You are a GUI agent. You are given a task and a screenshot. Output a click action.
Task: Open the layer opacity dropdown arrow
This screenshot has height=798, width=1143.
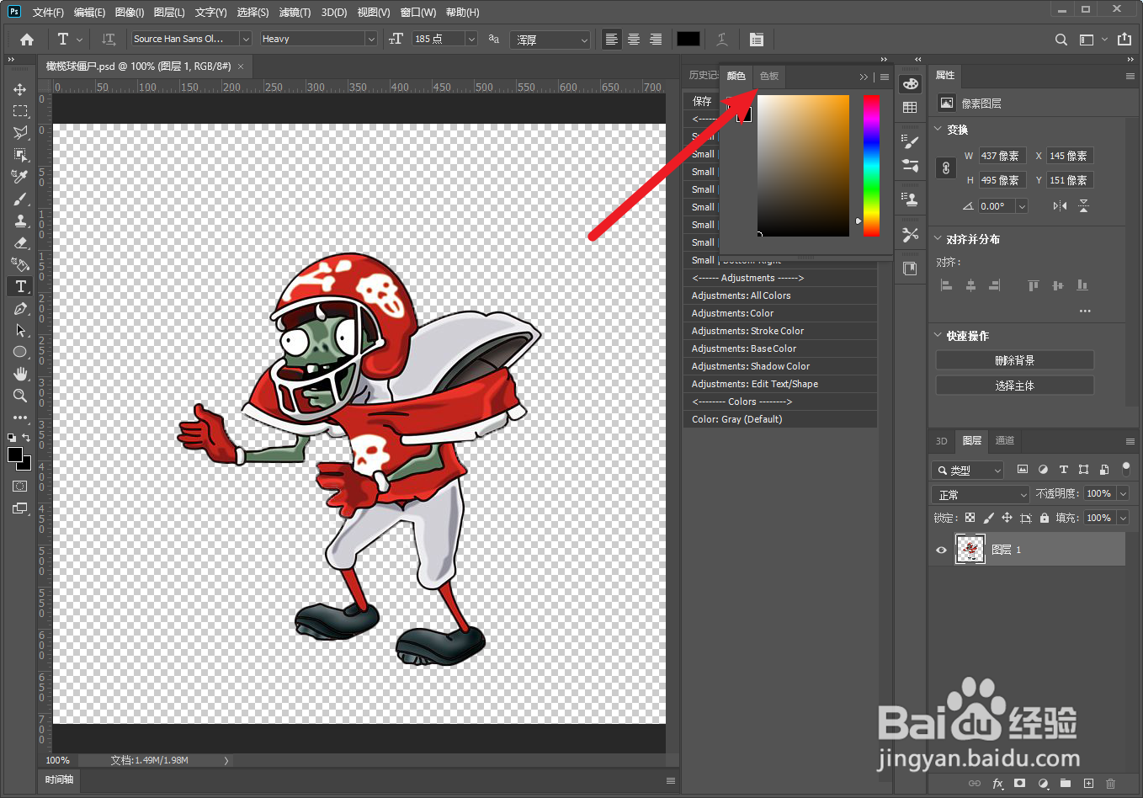[x=1123, y=493]
